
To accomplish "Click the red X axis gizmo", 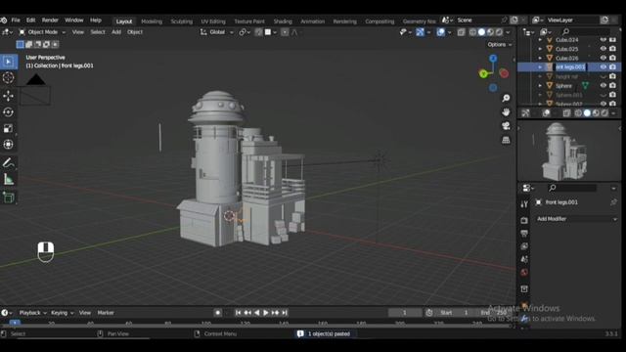I will (505, 73).
